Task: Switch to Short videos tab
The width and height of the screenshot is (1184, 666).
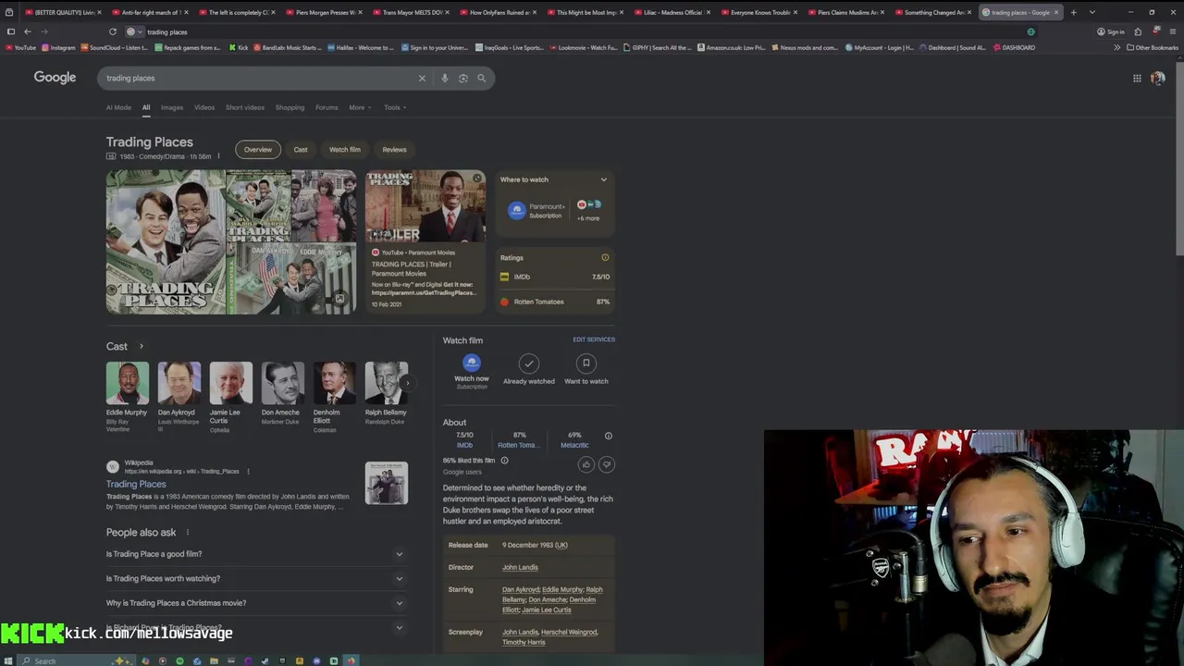Action: coord(245,107)
